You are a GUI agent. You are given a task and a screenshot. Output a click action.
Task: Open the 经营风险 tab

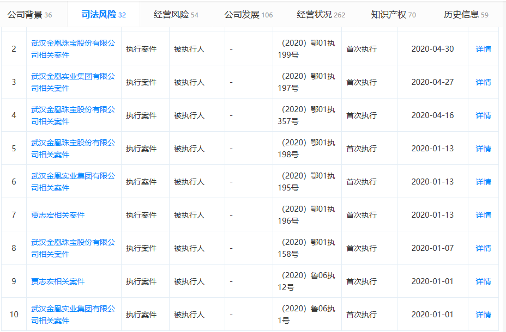coord(176,15)
